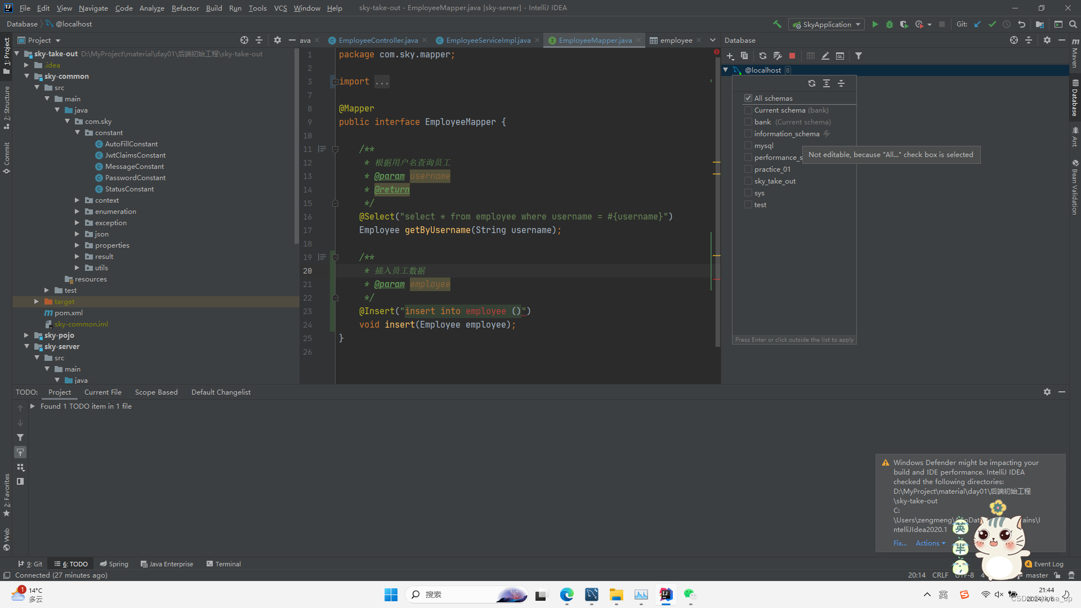
Task: Edit source with the pencil icon
Action: point(825,56)
